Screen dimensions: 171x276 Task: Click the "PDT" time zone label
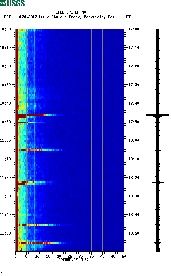pyautogui.click(x=7, y=17)
